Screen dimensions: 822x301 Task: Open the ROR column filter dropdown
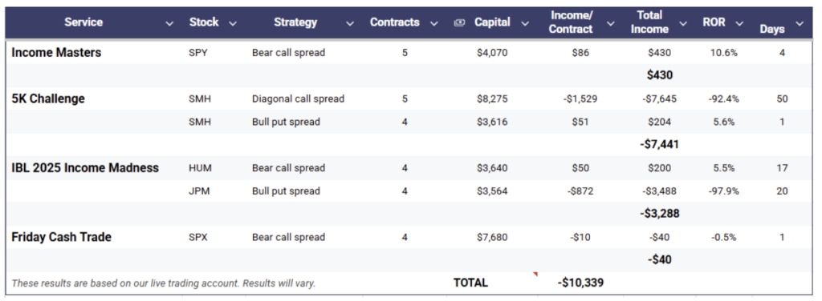pyautogui.click(x=739, y=23)
